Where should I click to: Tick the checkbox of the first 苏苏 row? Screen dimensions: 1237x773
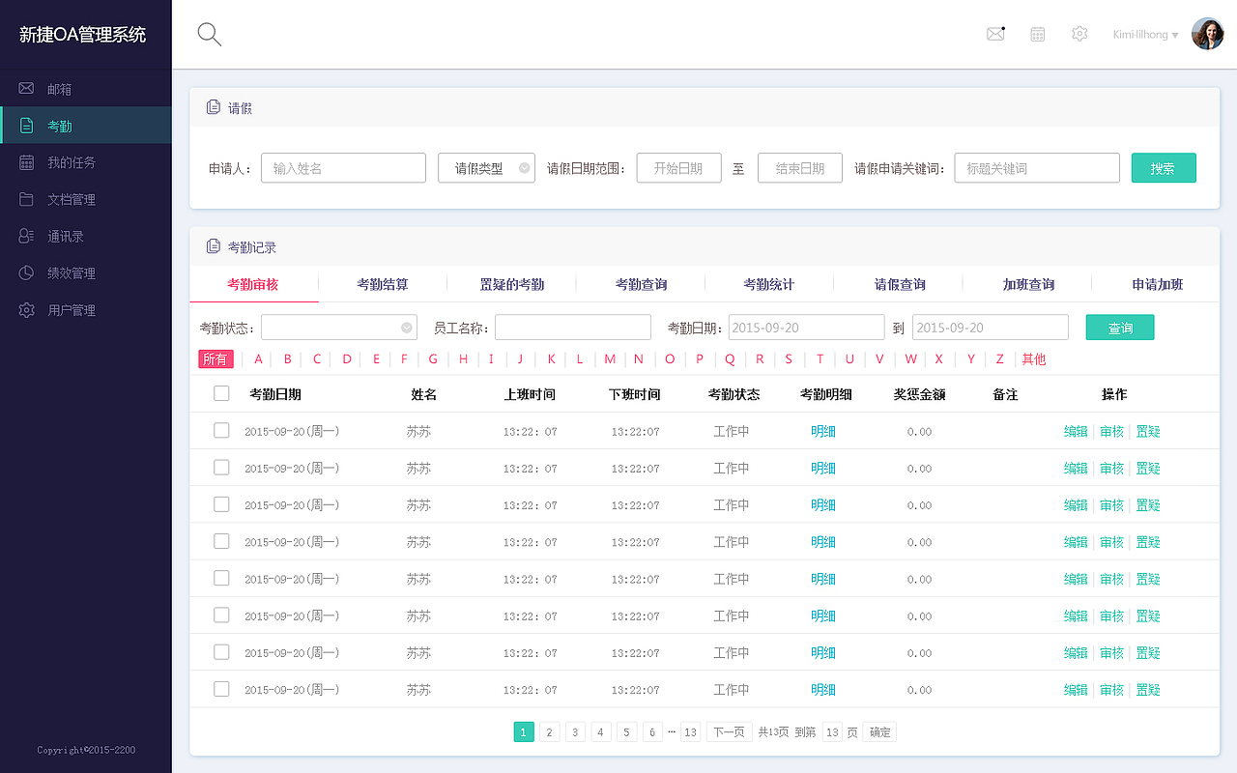point(221,430)
